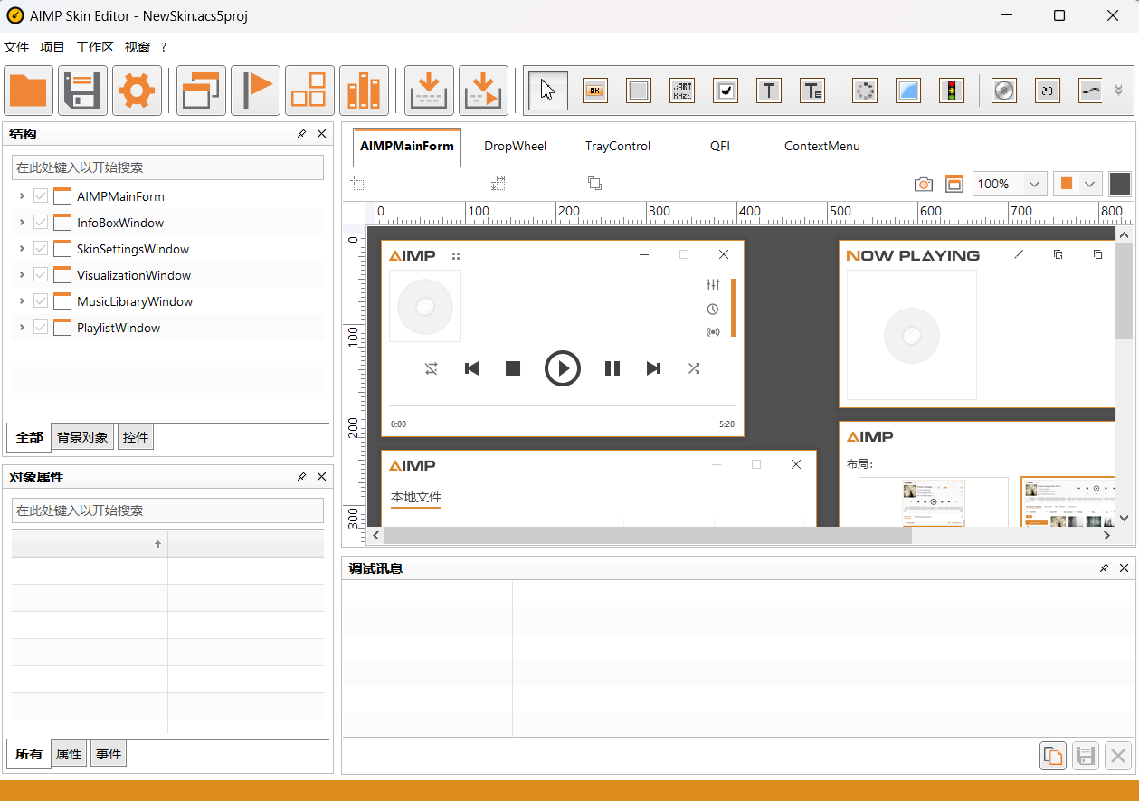Open the 工作区 menu
This screenshot has width=1139, height=801.
(94, 47)
